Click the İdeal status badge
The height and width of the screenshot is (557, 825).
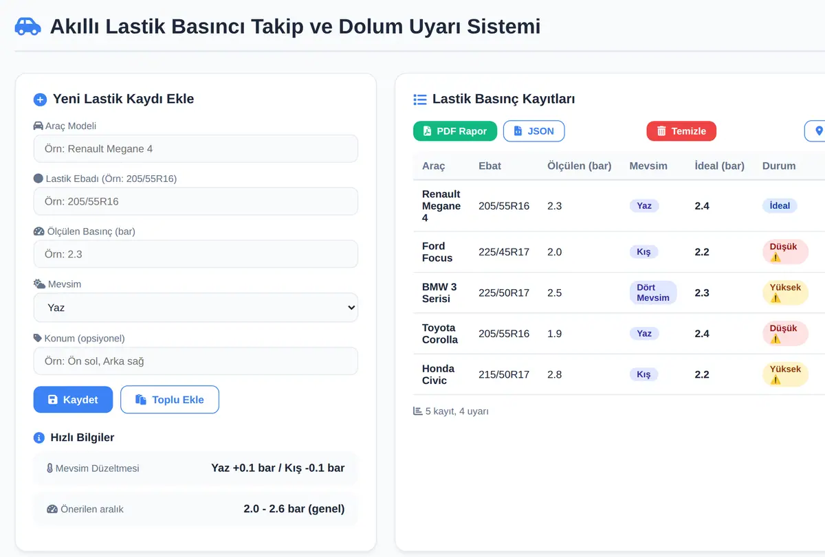pos(780,205)
